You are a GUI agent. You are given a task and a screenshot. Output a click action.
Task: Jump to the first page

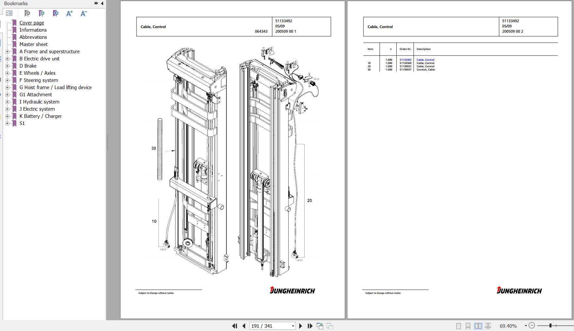coord(234,326)
